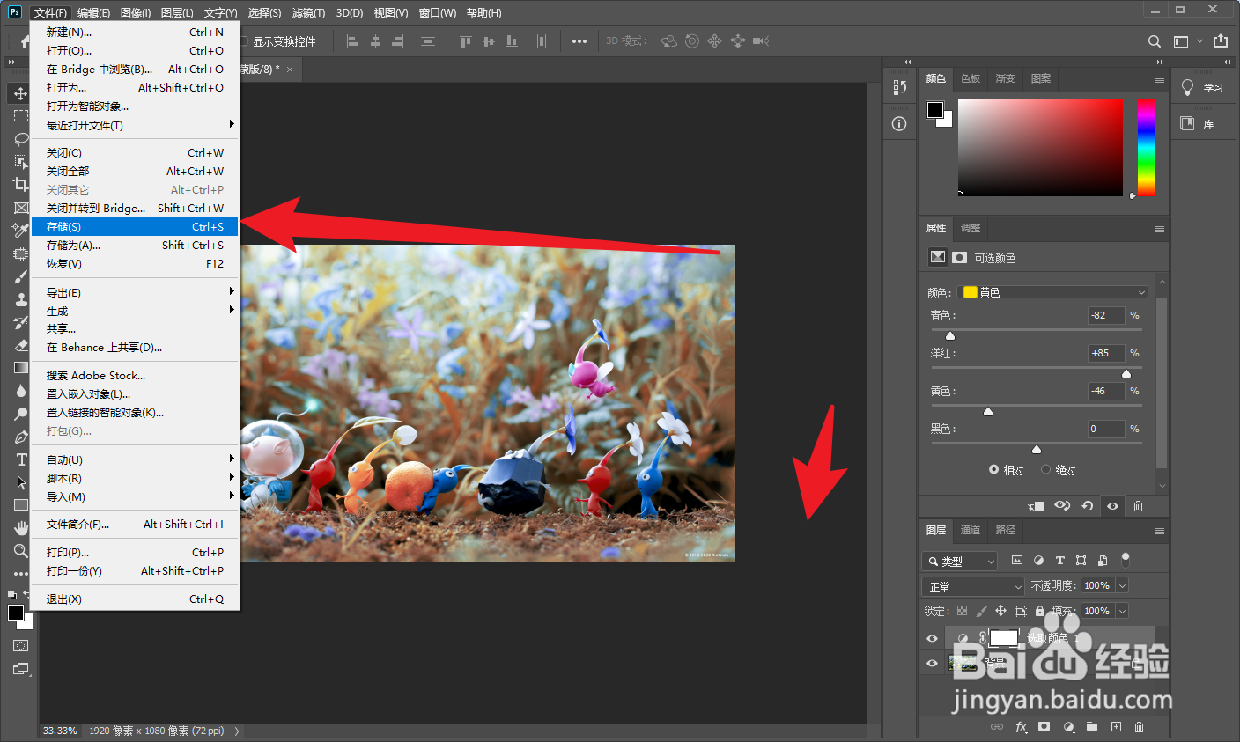Create new group folder icon
The width and height of the screenshot is (1240, 742).
[x=1092, y=727]
